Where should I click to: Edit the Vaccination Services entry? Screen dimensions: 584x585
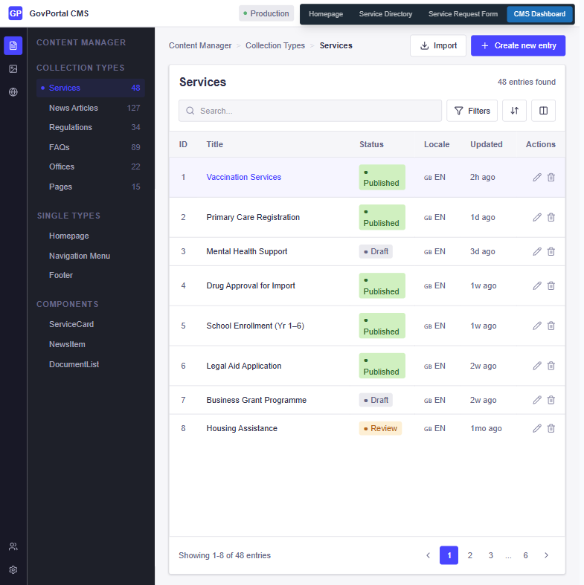[x=537, y=177]
